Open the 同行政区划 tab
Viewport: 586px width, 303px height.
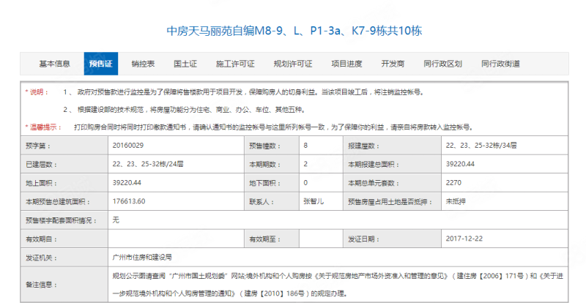point(443,64)
